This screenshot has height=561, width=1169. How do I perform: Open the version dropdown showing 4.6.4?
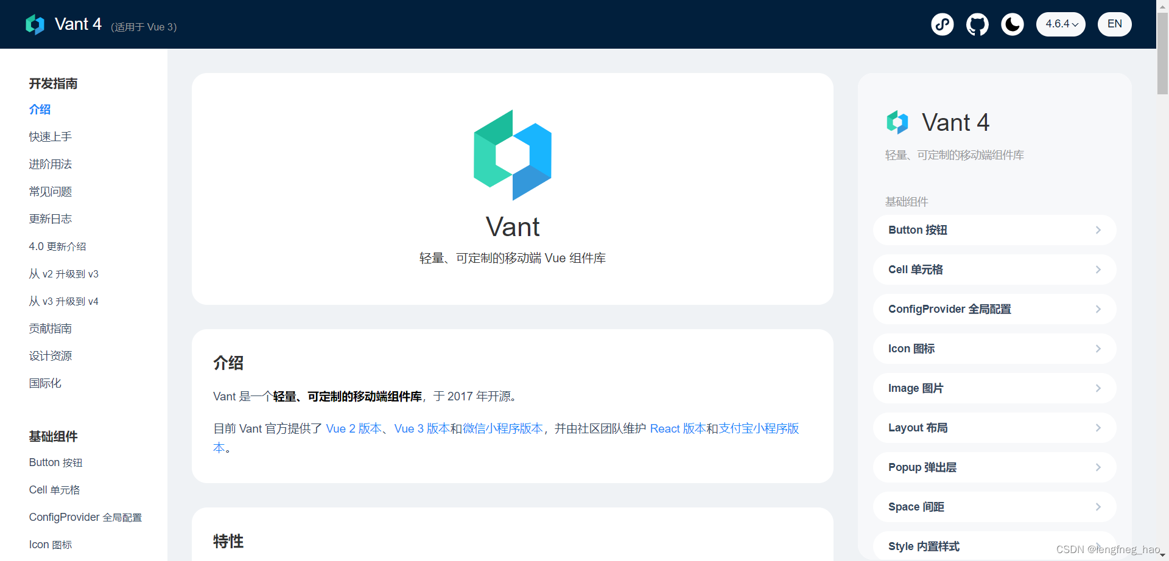point(1061,24)
